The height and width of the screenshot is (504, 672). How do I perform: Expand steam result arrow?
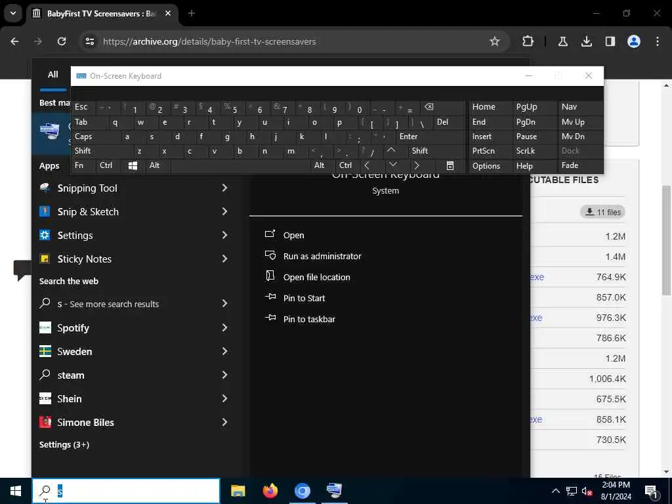[x=224, y=375]
